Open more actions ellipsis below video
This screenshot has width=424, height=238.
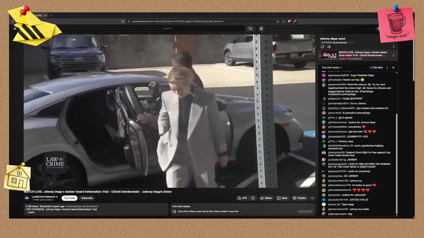tap(312, 198)
